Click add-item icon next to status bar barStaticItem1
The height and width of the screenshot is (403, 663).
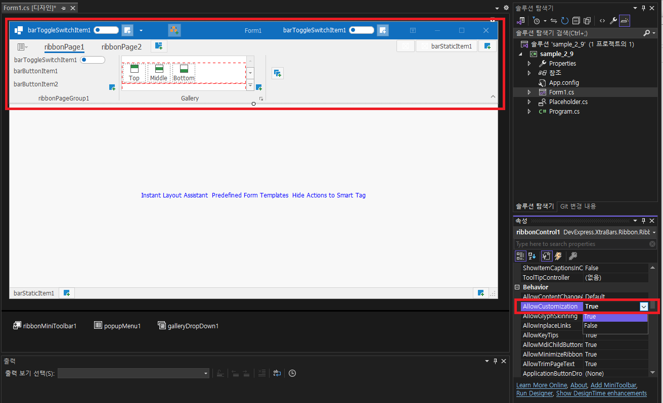coord(67,293)
